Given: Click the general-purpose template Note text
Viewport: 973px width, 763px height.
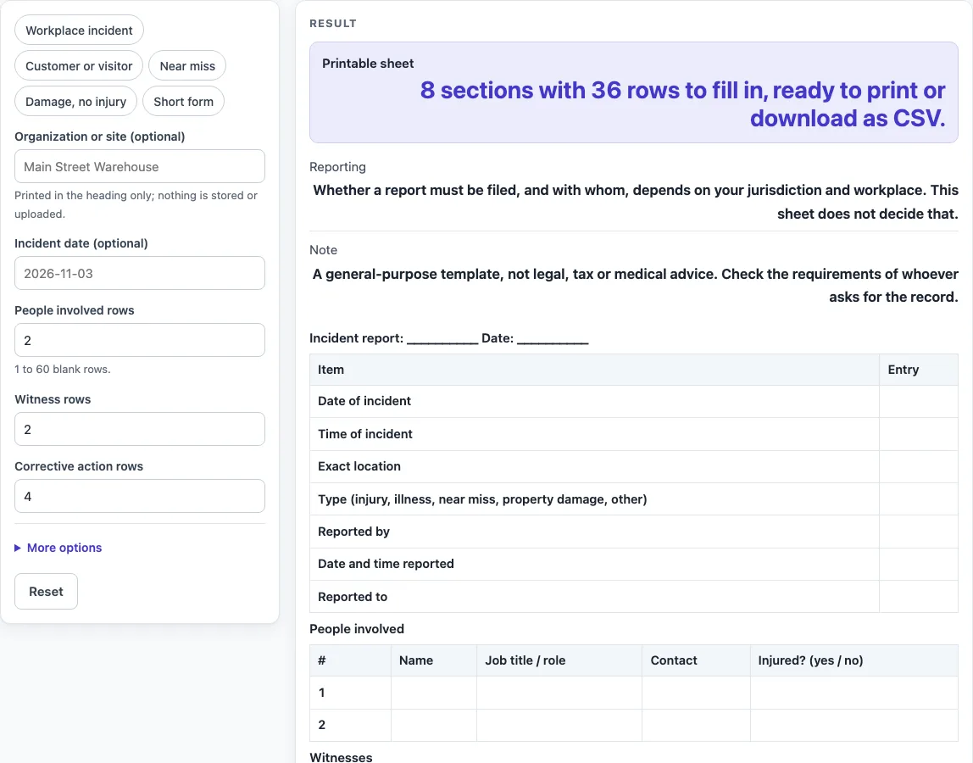Looking at the screenshot, I should (636, 286).
